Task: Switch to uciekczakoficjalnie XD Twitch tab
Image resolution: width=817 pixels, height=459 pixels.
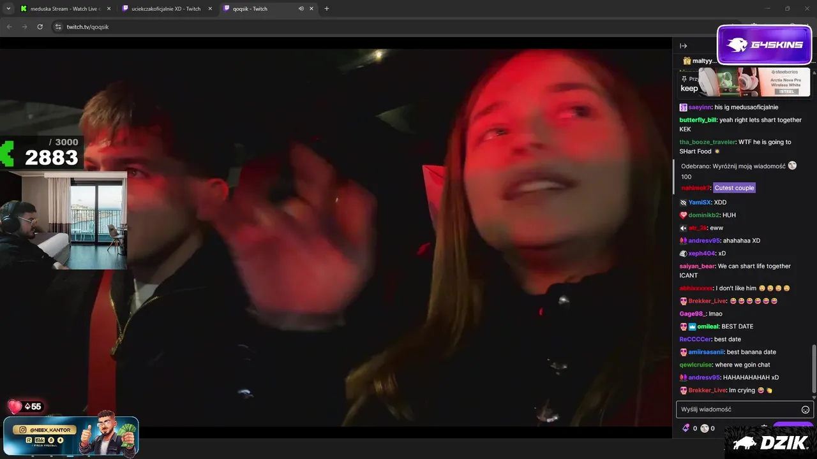Action: (x=167, y=9)
